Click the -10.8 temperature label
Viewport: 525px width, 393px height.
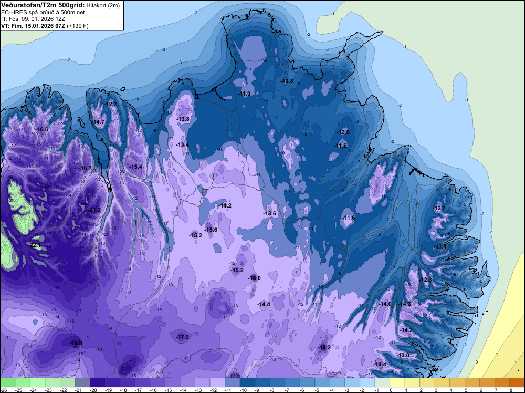click(287, 81)
